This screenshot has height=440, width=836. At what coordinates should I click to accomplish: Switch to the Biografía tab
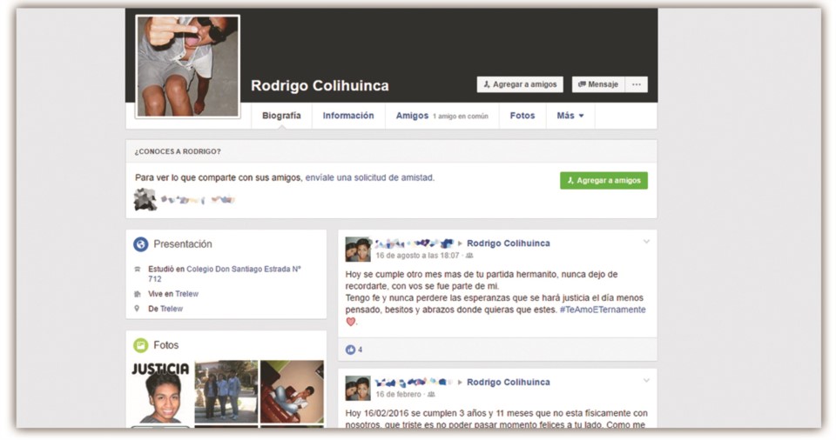[281, 116]
